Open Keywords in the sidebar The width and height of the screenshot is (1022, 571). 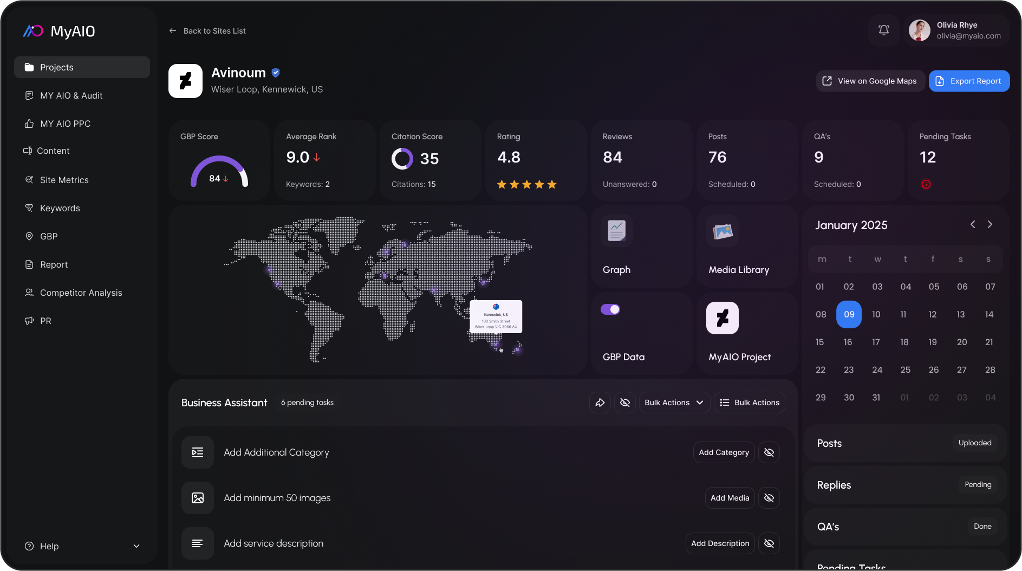(x=82, y=208)
